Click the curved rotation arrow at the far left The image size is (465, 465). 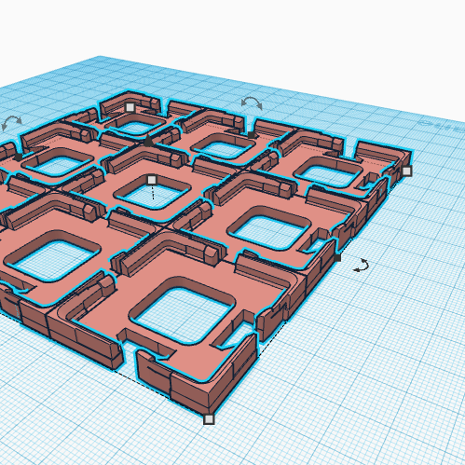[x=11, y=122]
